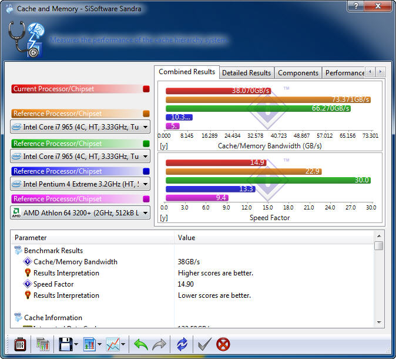This screenshot has height=359, width=396.
Task: Click the green Back arrow icon
Action: (x=140, y=344)
